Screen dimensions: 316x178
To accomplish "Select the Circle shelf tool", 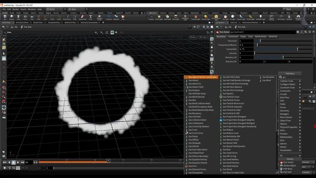I will (52, 17).
